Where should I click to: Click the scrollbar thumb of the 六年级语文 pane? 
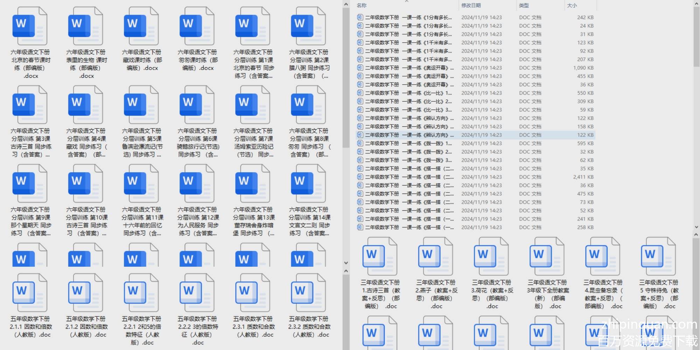pyautogui.click(x=346, y=78)
